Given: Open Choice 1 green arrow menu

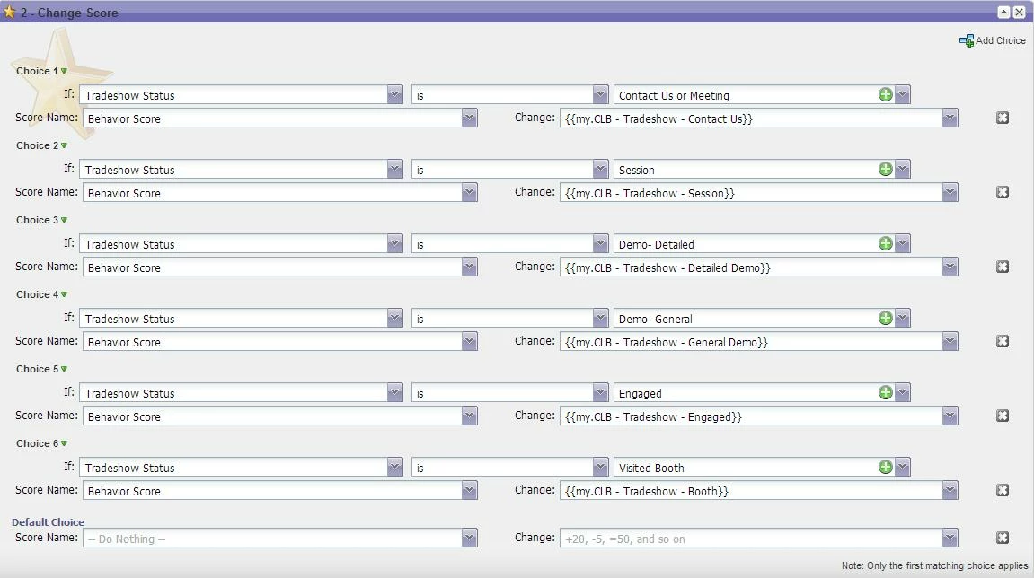Looking at the screenshot, I should tap(64, 71).
